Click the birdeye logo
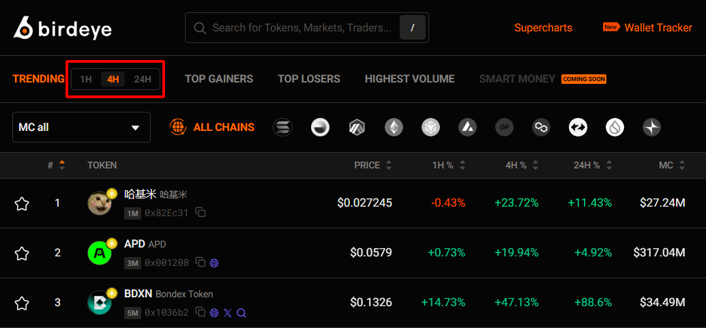Screen dimensions: 706x328 [63, 27]
